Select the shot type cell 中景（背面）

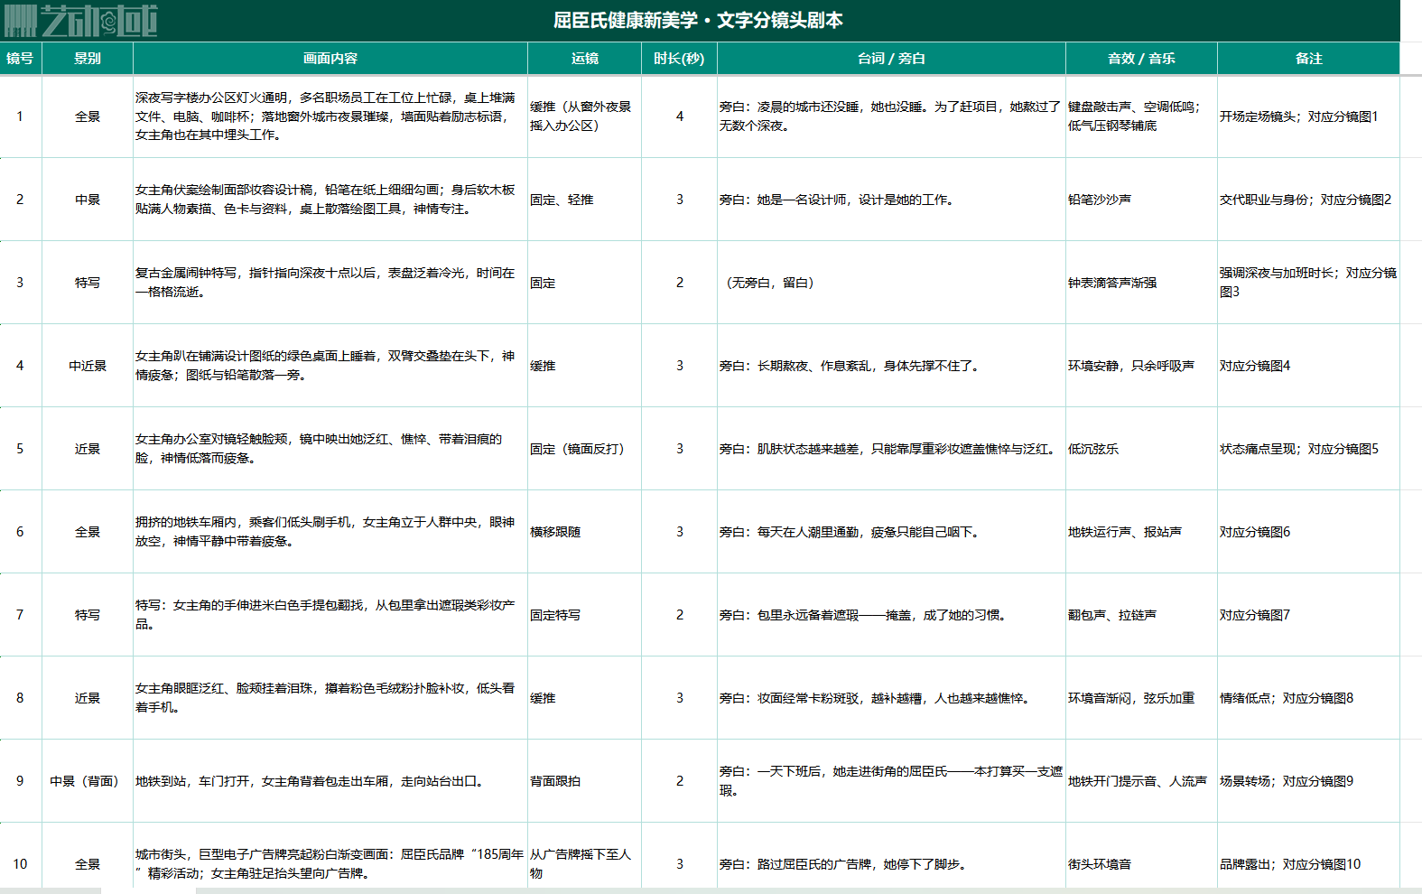pyautogui.click(x=88, y=781)
